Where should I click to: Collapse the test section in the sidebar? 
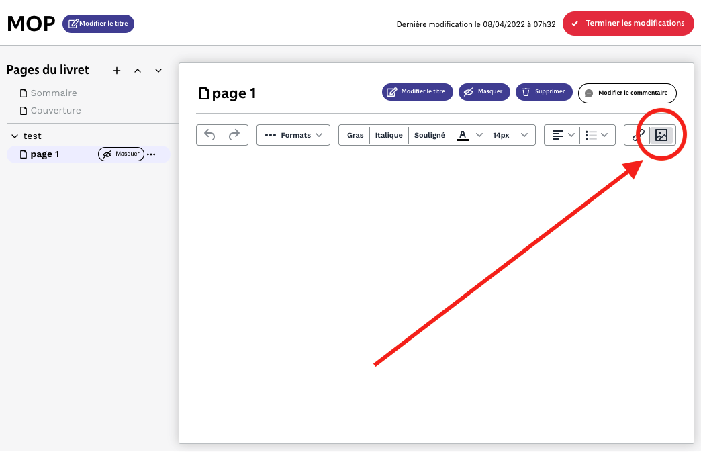pyautogui.click(x=15, y=136)
